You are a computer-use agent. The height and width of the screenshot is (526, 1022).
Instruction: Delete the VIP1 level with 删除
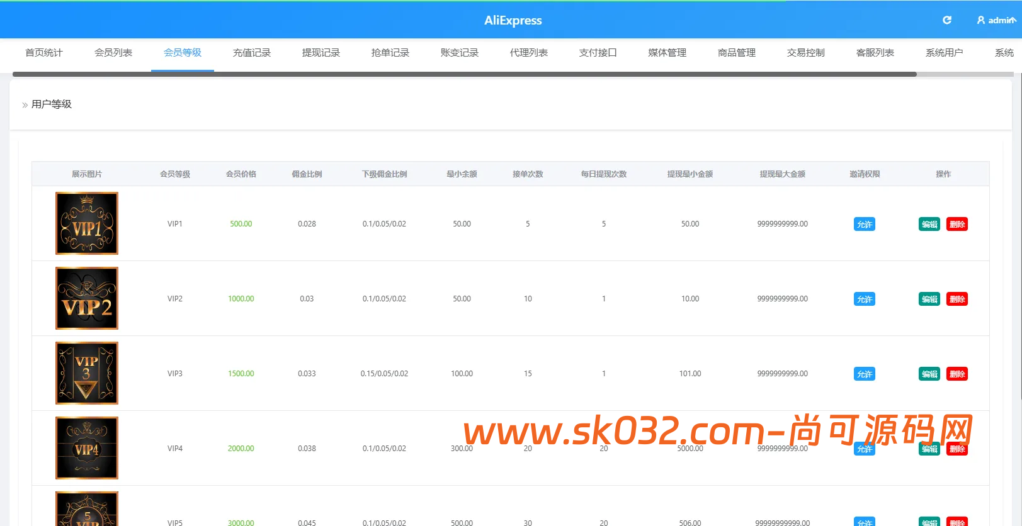957,224
